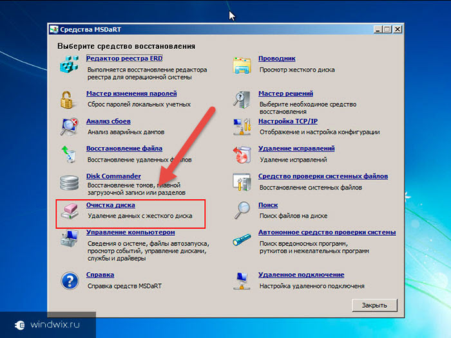
Task: Open Автономное средство проверки системы link
Action: tap(327, 233)
